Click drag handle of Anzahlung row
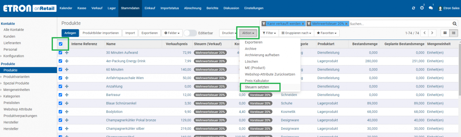The height and width of the screenshot is (137, 461). tap(67, 86)
